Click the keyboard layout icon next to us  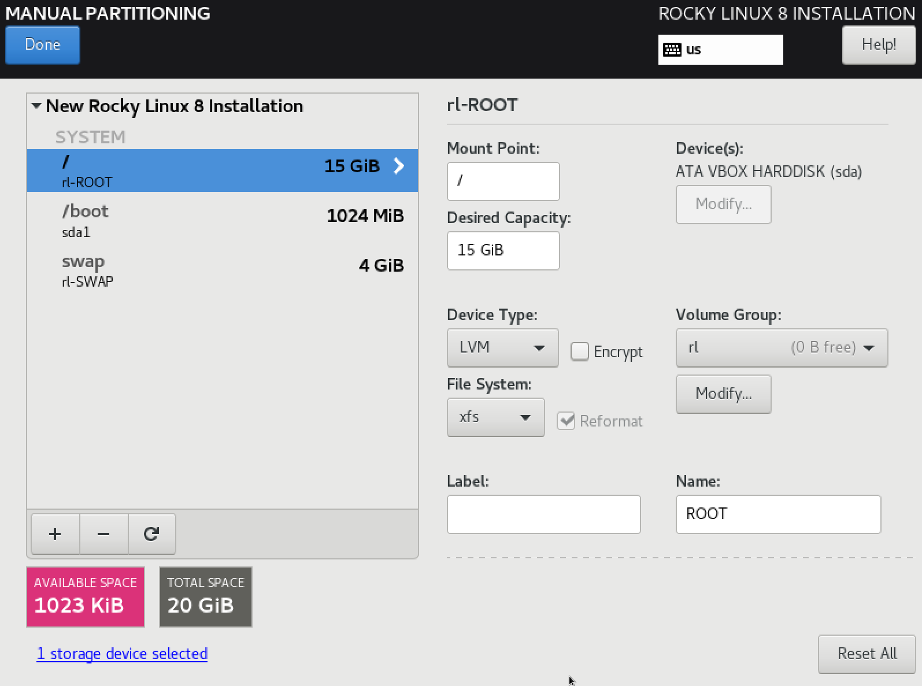(x=672, y=50)
